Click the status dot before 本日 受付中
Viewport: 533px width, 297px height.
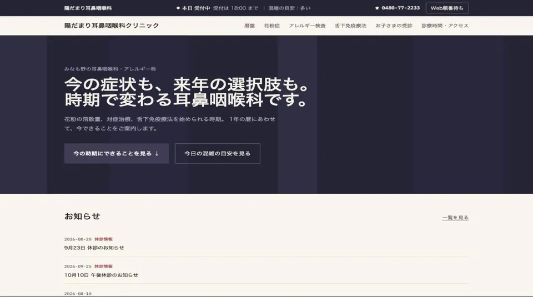click(x=178, y=8)
